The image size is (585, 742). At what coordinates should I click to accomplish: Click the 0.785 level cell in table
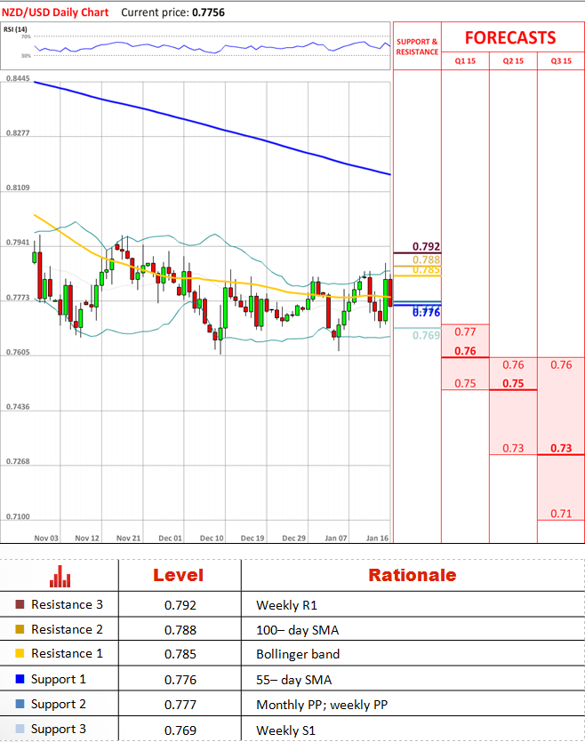(180, 654)
